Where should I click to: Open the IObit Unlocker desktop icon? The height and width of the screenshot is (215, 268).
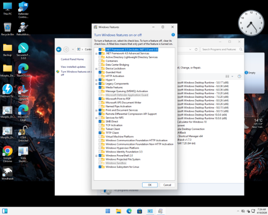point(23,134)
